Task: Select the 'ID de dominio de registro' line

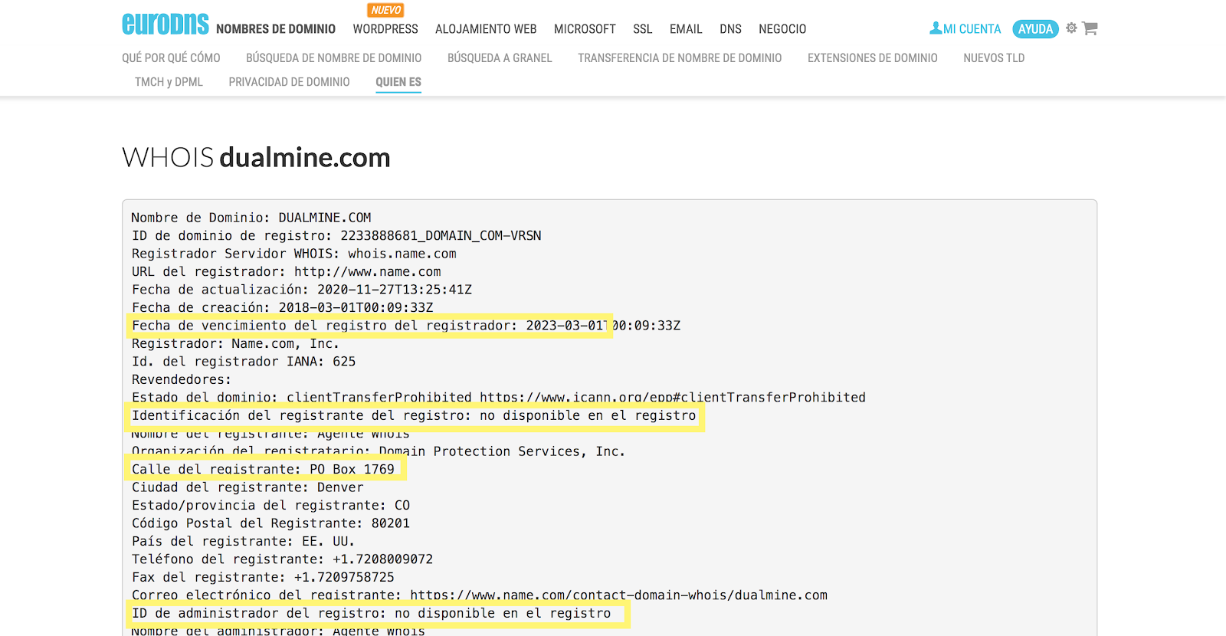Action: pyautogui.click(x=336, y=235)
